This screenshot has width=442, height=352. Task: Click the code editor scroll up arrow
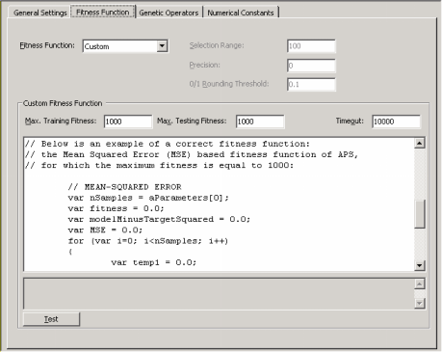coord(420,143)
